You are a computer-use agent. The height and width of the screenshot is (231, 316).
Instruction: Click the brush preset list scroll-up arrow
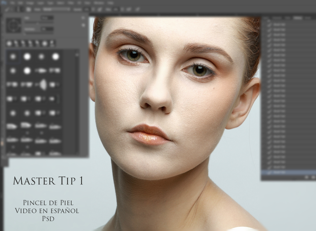pos(77,55)
